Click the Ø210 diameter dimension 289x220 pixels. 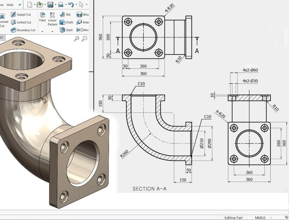[x=202, y=144]
